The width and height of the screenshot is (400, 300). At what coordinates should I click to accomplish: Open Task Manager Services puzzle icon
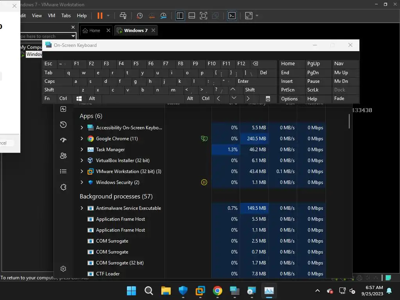[63, 187]
